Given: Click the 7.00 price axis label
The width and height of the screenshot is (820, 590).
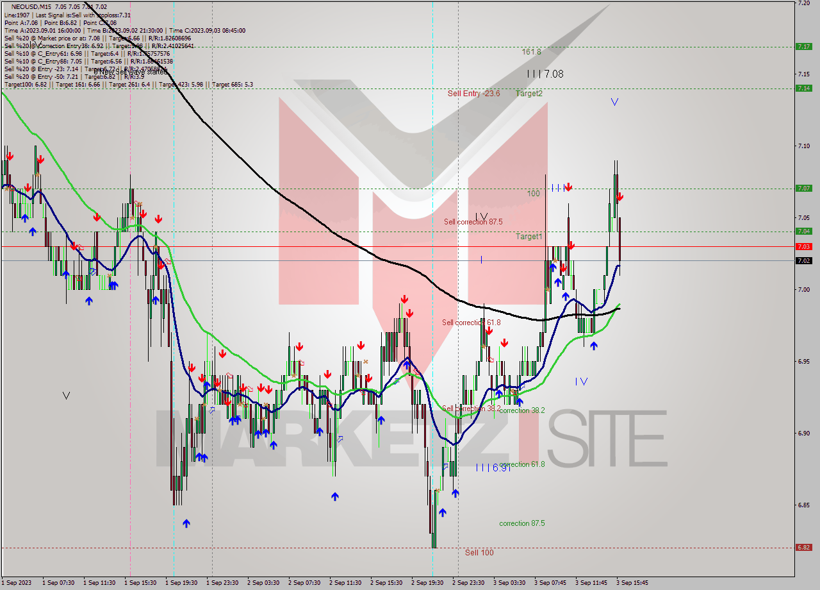Looking at the screenshot, I should tap(803, 290).
